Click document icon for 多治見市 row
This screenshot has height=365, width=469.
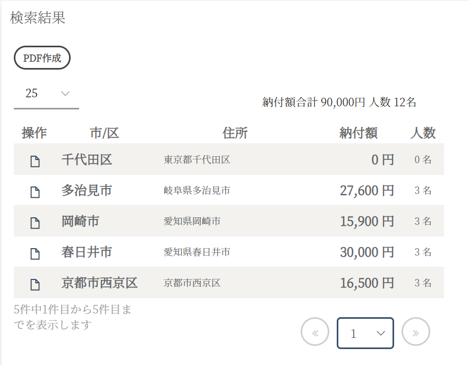(x=35, y=192)
